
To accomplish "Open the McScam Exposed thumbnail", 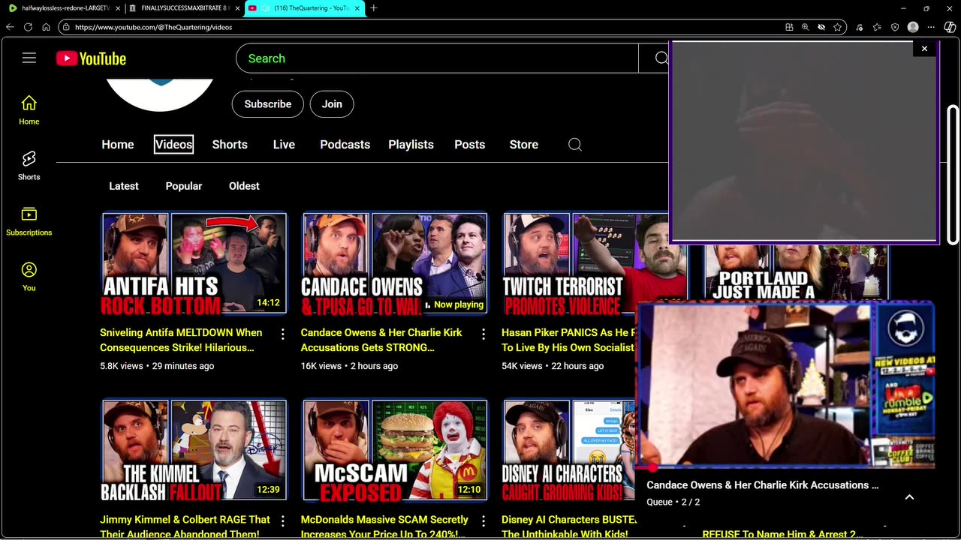I will (x=395, y=450).
